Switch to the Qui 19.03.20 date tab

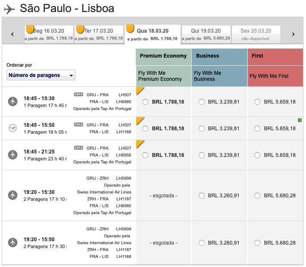pos(206,34)
